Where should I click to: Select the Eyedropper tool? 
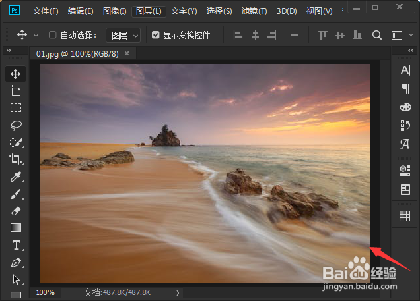pos(16,177)
